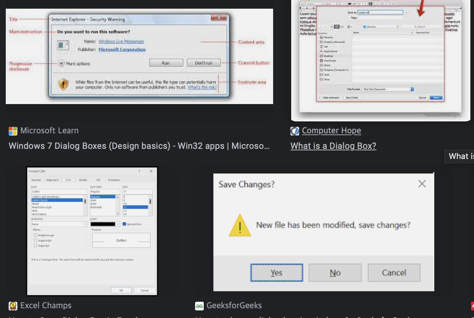Open Color dropdown arrow in Format Cells image
Viewport: 474px width, 318px height.
pos(118,224)
